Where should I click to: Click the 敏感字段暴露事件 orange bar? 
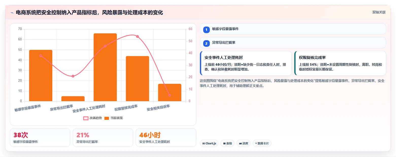tap(41, 76)
